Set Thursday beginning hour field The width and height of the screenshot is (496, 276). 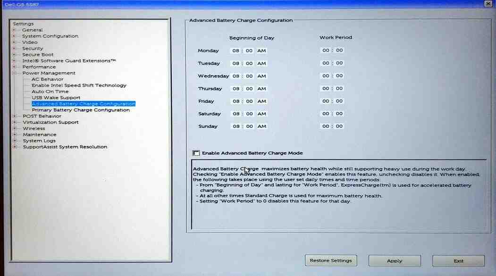tap(236, 89)
